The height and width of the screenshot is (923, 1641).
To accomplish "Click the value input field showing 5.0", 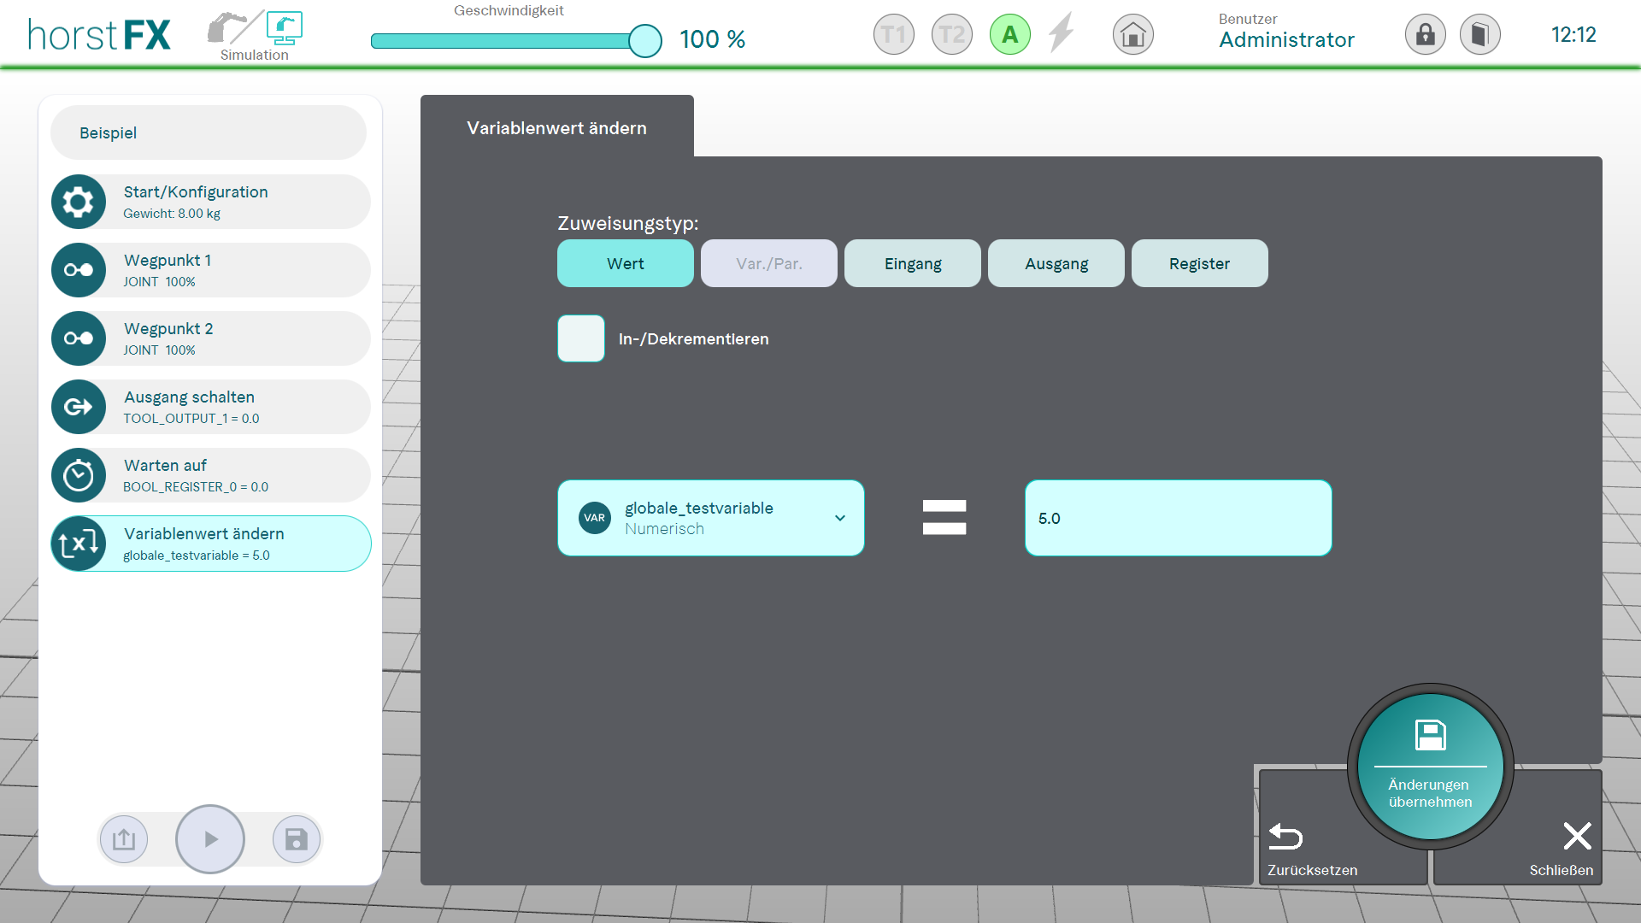I will pos(1178,518).
